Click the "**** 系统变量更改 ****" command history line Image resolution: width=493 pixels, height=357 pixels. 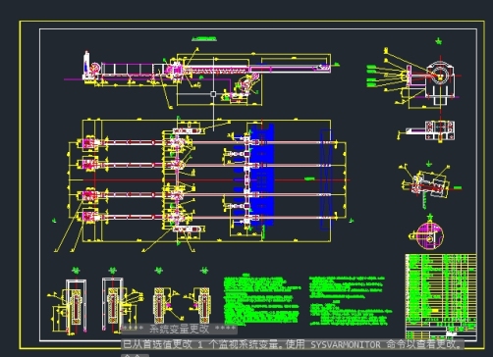click(179, 329)
